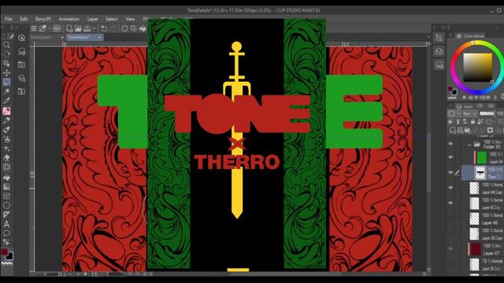This screenshot has height=283, width=504.
Task: Select the Pencil tool
Action: [x=6, y=120]
